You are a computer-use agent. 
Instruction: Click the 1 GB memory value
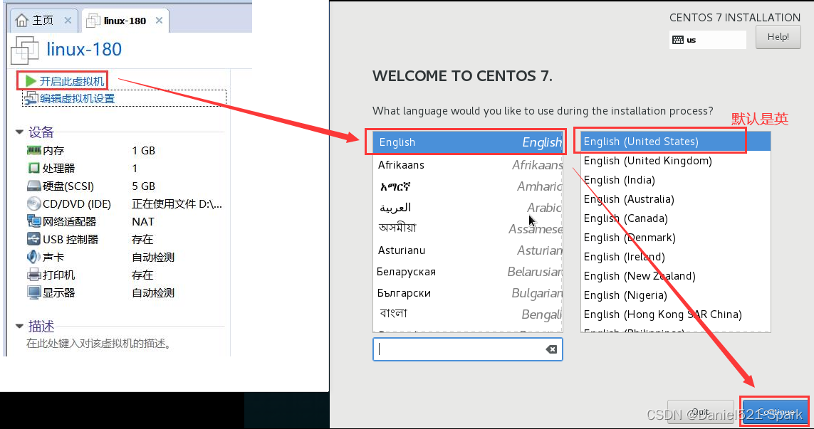coord(143,150)
